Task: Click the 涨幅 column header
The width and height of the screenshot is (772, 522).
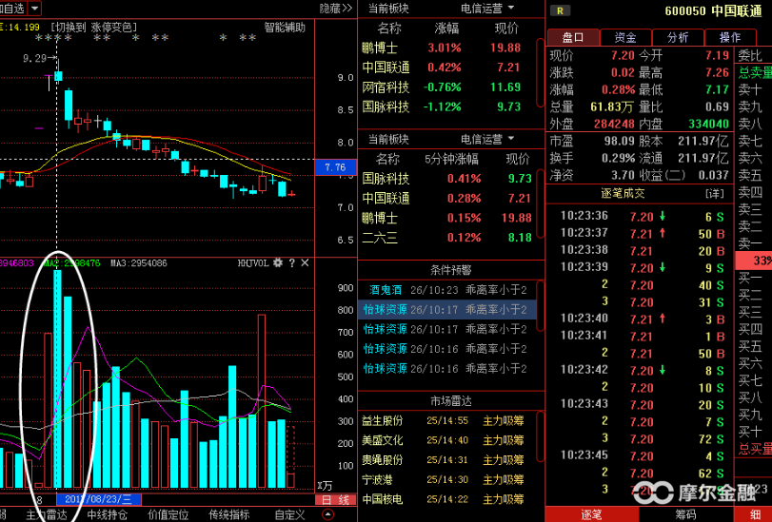Action: (446, 29)
